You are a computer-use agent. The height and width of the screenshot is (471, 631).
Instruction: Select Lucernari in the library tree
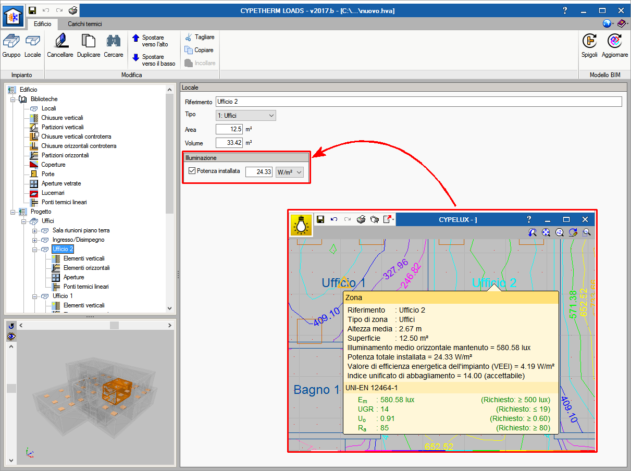[x=53, y=193]
